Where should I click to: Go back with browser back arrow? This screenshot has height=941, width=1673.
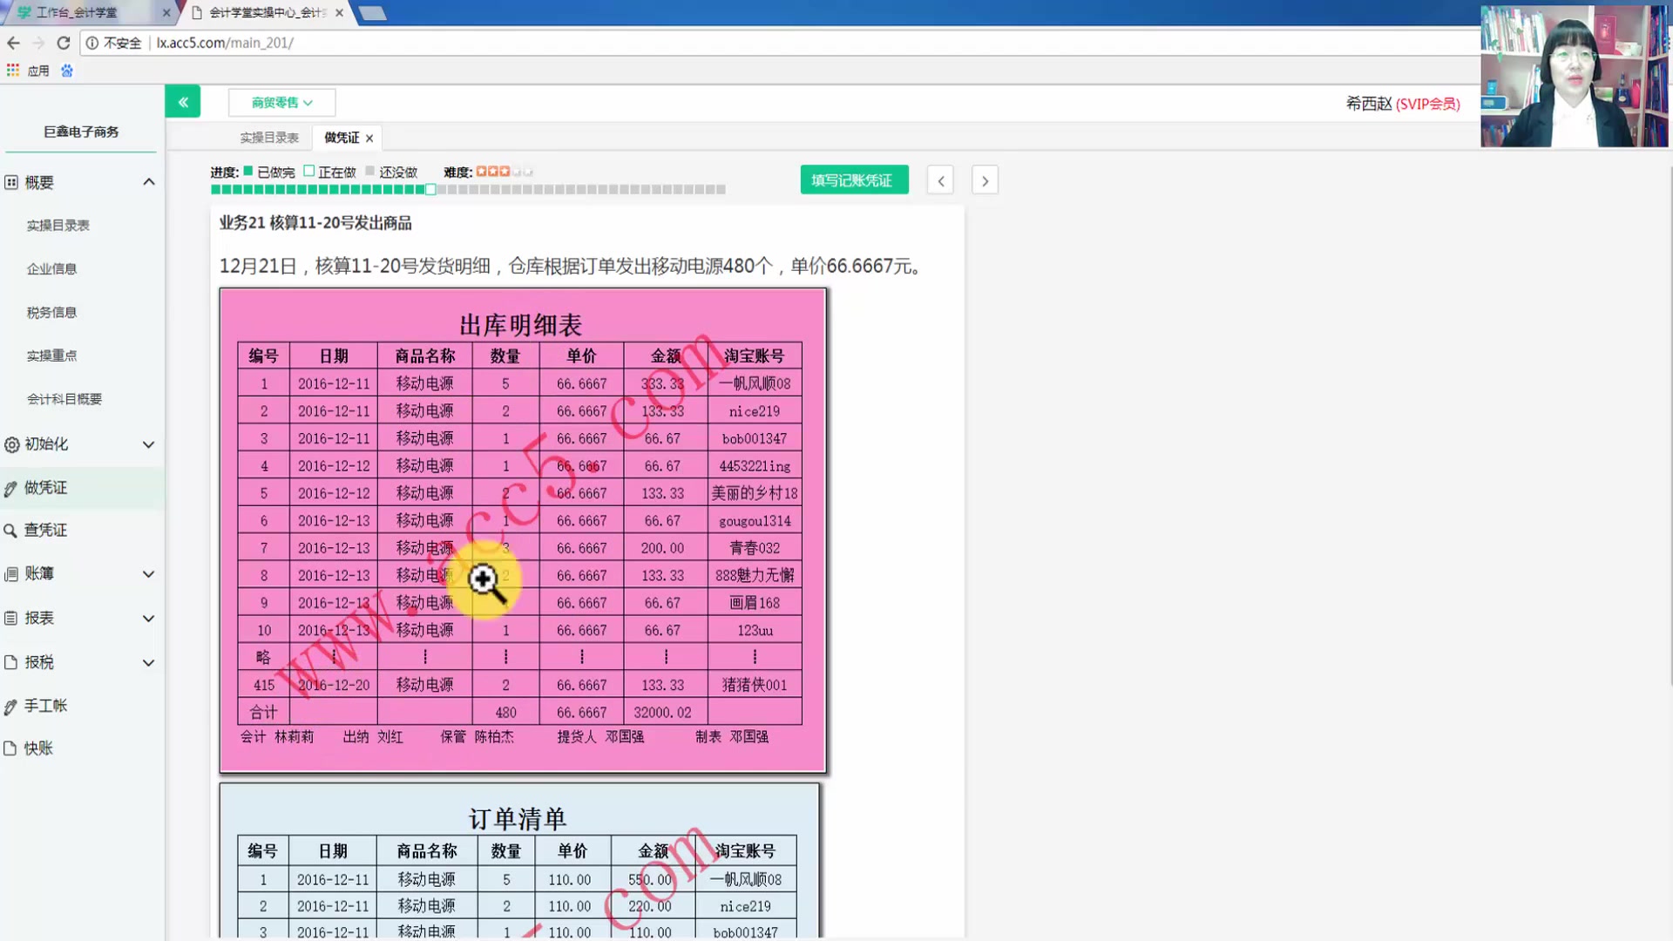click(x=13, y=43)
